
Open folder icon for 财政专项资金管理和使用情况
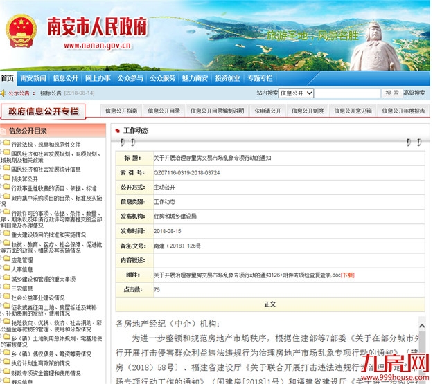(x=7, y=372)
